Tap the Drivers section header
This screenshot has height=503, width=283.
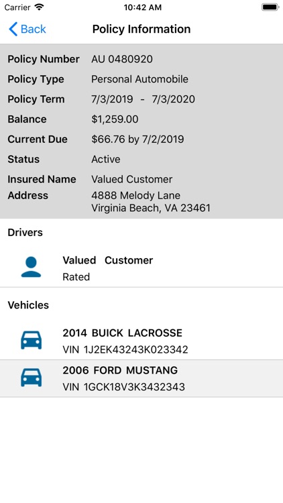pos(25,232)
